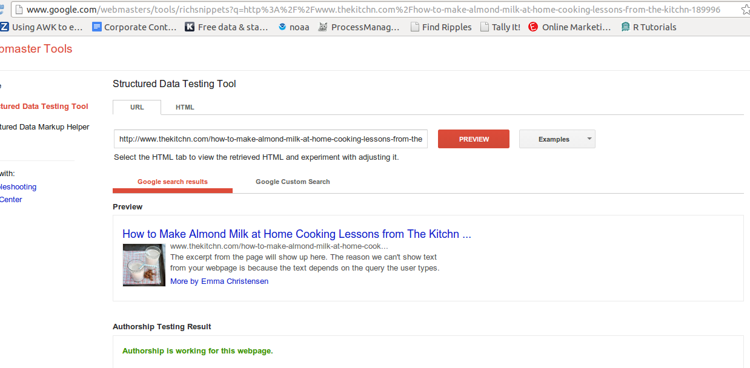Viewport: 750px width, 368px height.
Task: Click the bookmark star icon in address bar
Action: [745, 10]
